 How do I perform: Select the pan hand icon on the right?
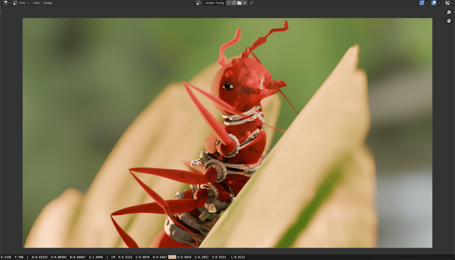449,21
